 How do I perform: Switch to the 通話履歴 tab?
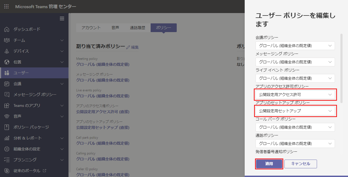tap(138, 28)
